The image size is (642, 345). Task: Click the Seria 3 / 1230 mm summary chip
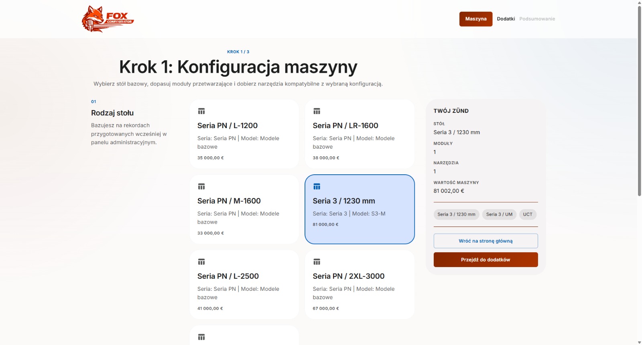(456, 214)
